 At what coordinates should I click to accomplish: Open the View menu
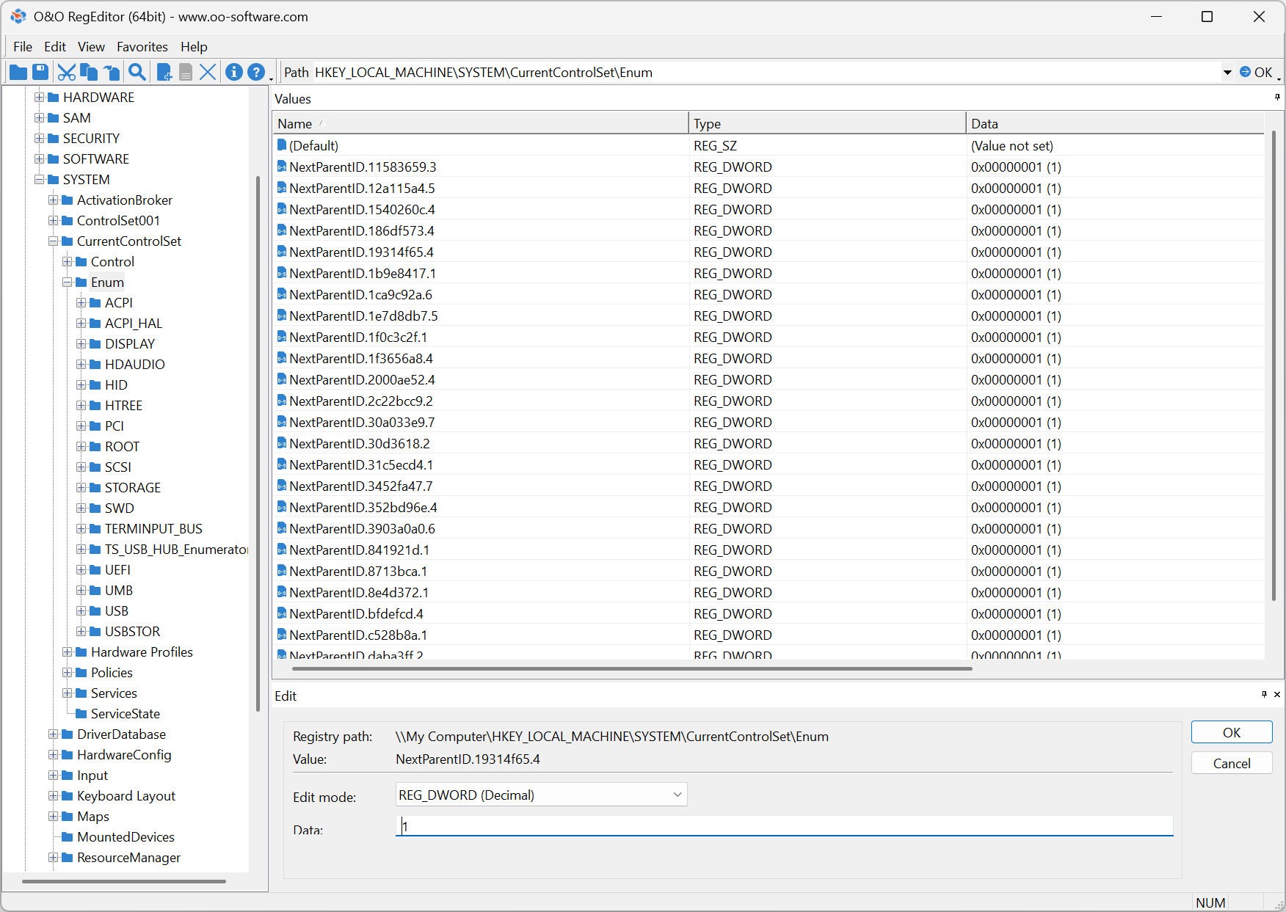(x=91, y=47)
